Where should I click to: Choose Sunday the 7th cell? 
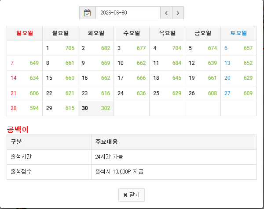[25, 63]
